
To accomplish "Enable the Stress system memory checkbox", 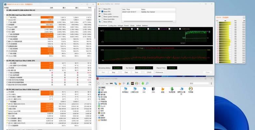I will [x=102, y=17].
